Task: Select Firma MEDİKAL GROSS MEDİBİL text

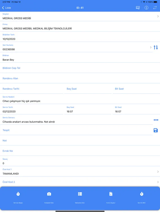Action: click(x=37, y=29)
